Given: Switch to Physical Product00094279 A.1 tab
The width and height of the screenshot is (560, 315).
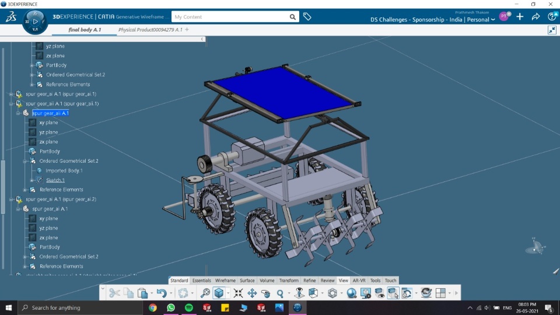Looking at the screenshot, I should [x=150, y=30].
